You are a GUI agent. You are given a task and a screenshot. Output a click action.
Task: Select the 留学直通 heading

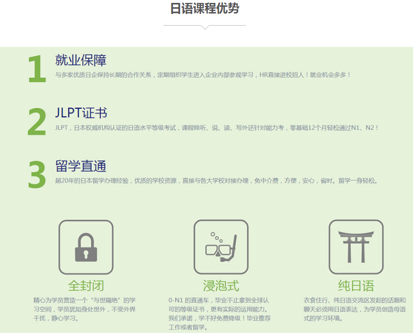coord(81,166)
